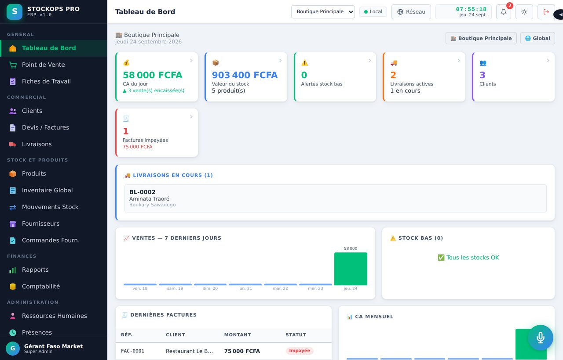Screen dimensions: 563x360
Task: Click the red logout icon
Action: coord(546,12)
